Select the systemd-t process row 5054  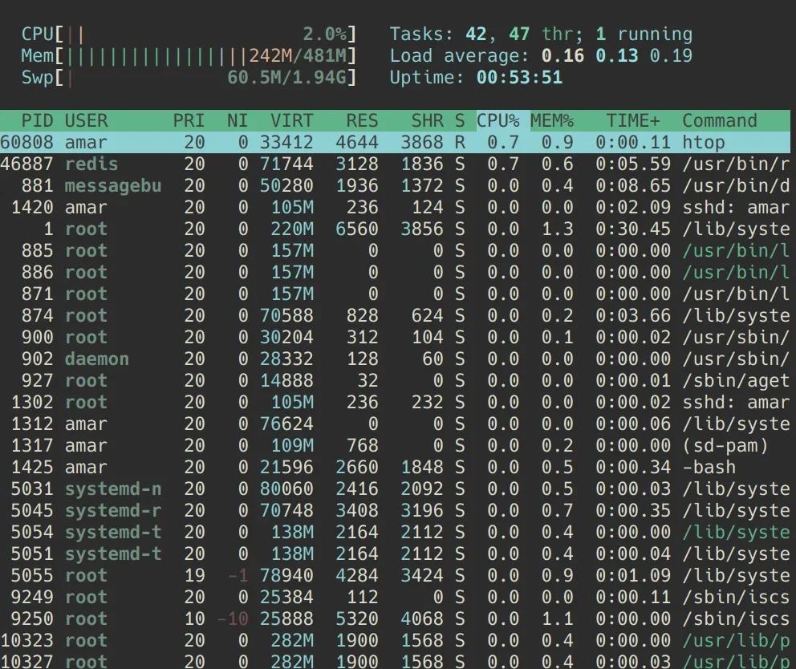[x=395, y=532]
